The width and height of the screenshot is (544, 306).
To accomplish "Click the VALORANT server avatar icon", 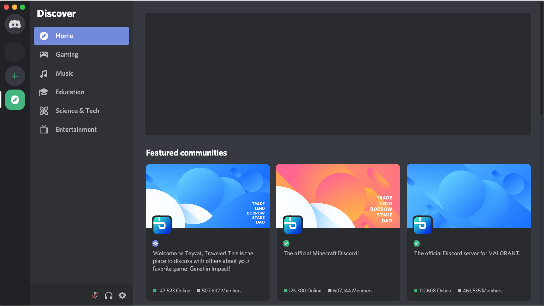I will (422, 225).
